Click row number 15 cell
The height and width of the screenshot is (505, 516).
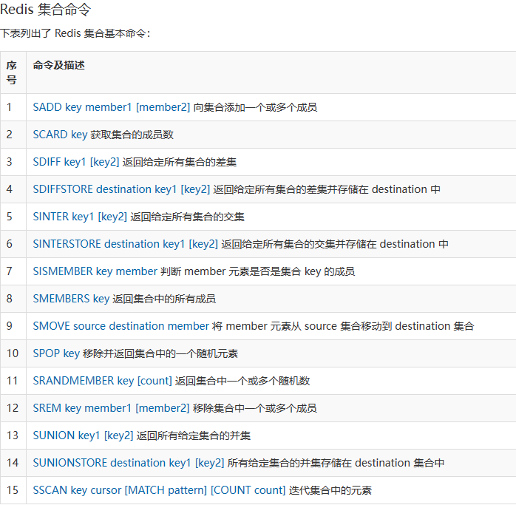[x=13, y=490]
